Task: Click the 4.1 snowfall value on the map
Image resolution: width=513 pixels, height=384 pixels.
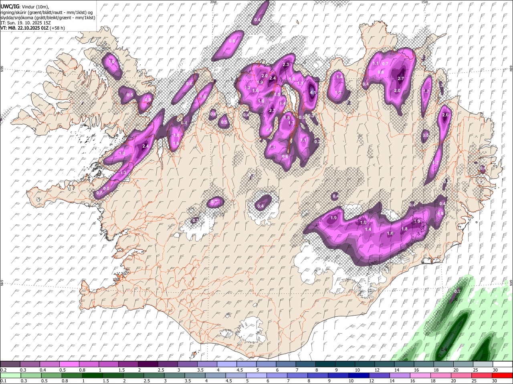Action: (x=313, y=92)
